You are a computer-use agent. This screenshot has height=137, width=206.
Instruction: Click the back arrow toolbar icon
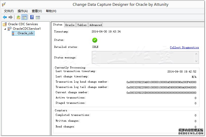(x=5, y=17)
